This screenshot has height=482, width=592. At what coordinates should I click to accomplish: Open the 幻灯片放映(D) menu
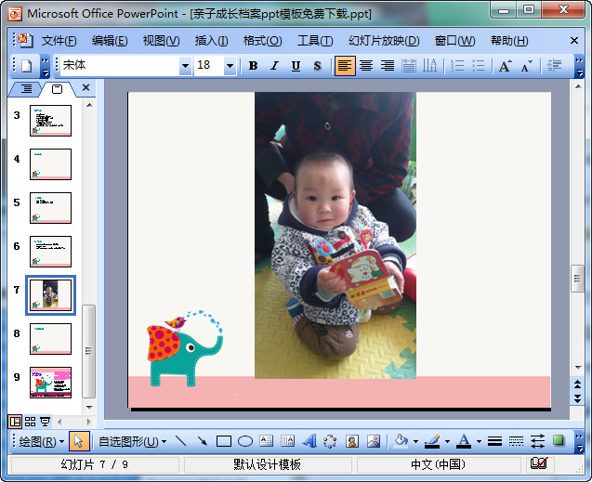384,40
